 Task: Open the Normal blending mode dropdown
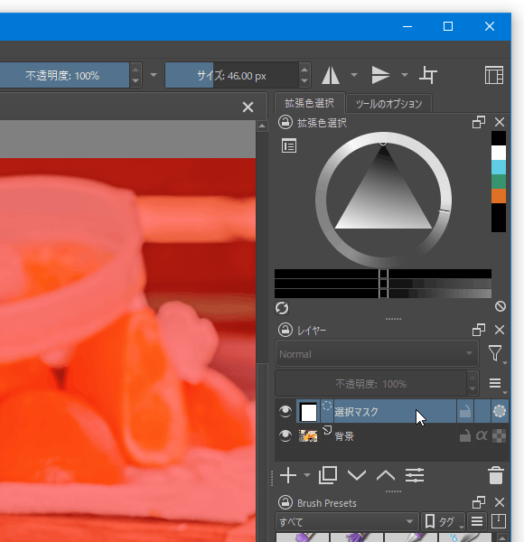pyautogui.click(x=377, y=353)
